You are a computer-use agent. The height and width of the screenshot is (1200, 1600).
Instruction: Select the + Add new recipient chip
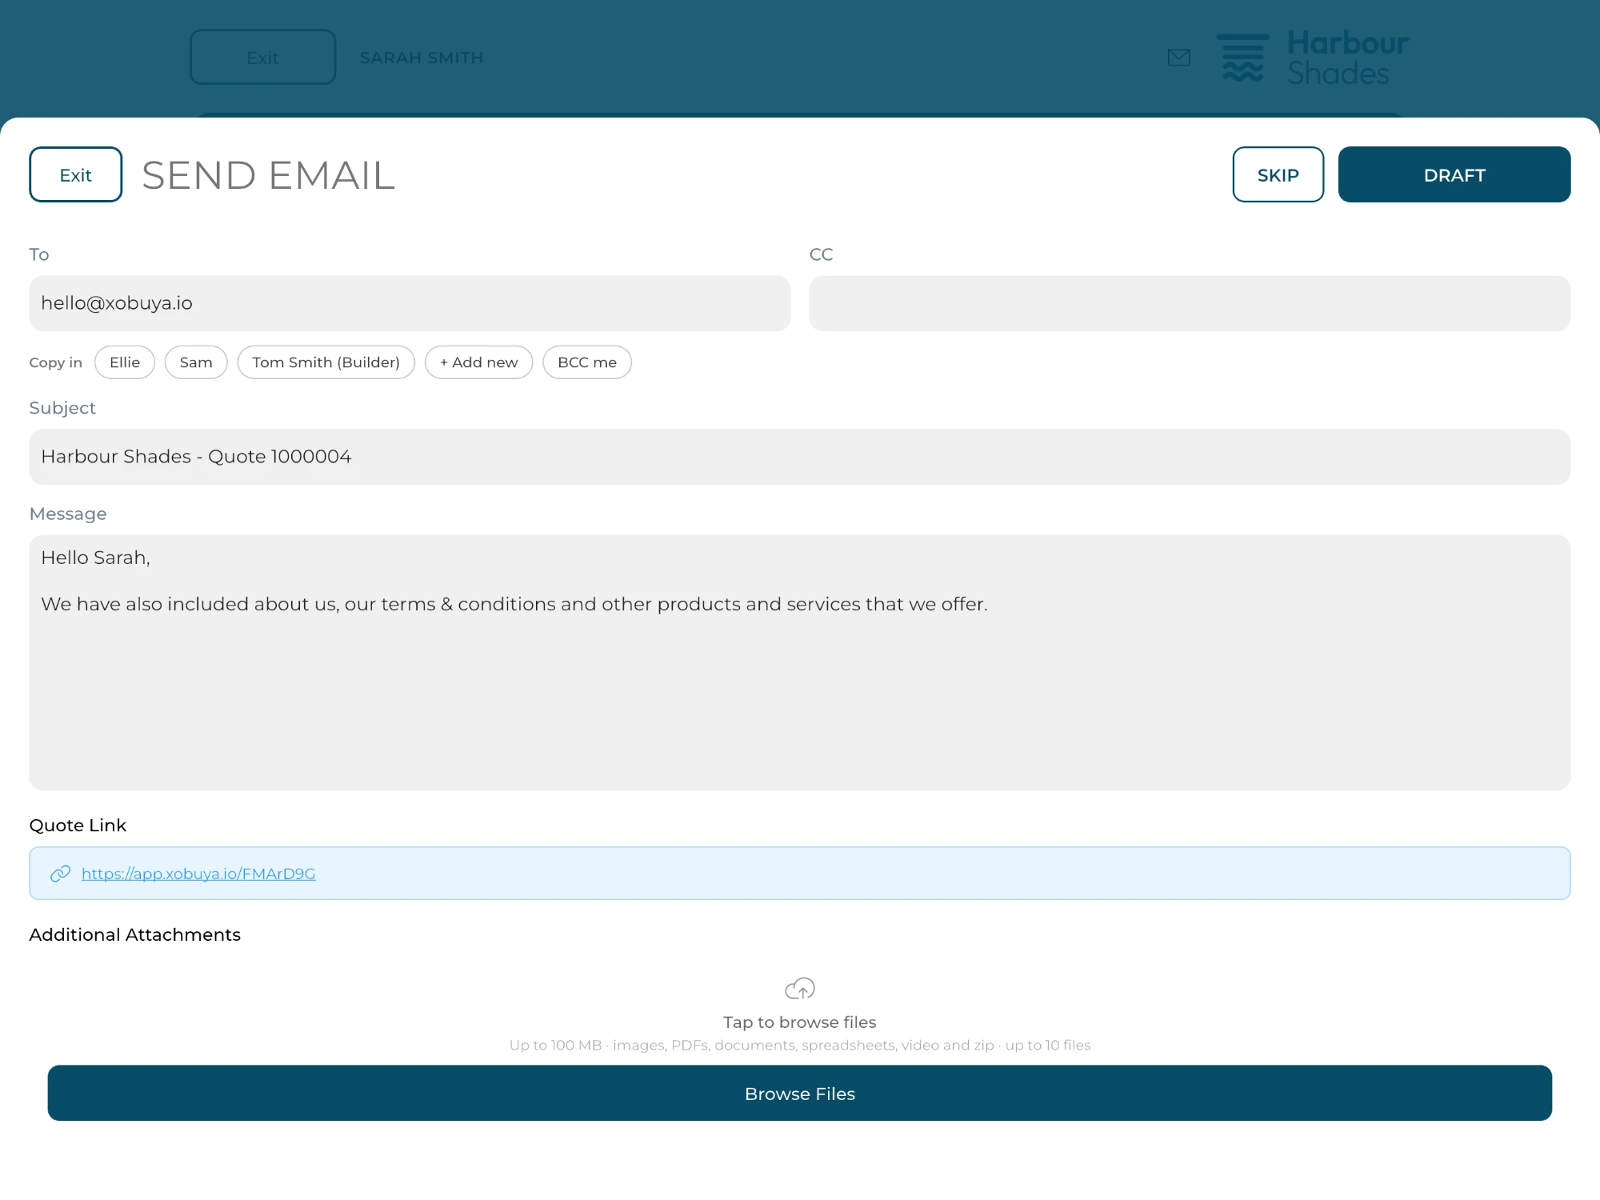(478, 362)
